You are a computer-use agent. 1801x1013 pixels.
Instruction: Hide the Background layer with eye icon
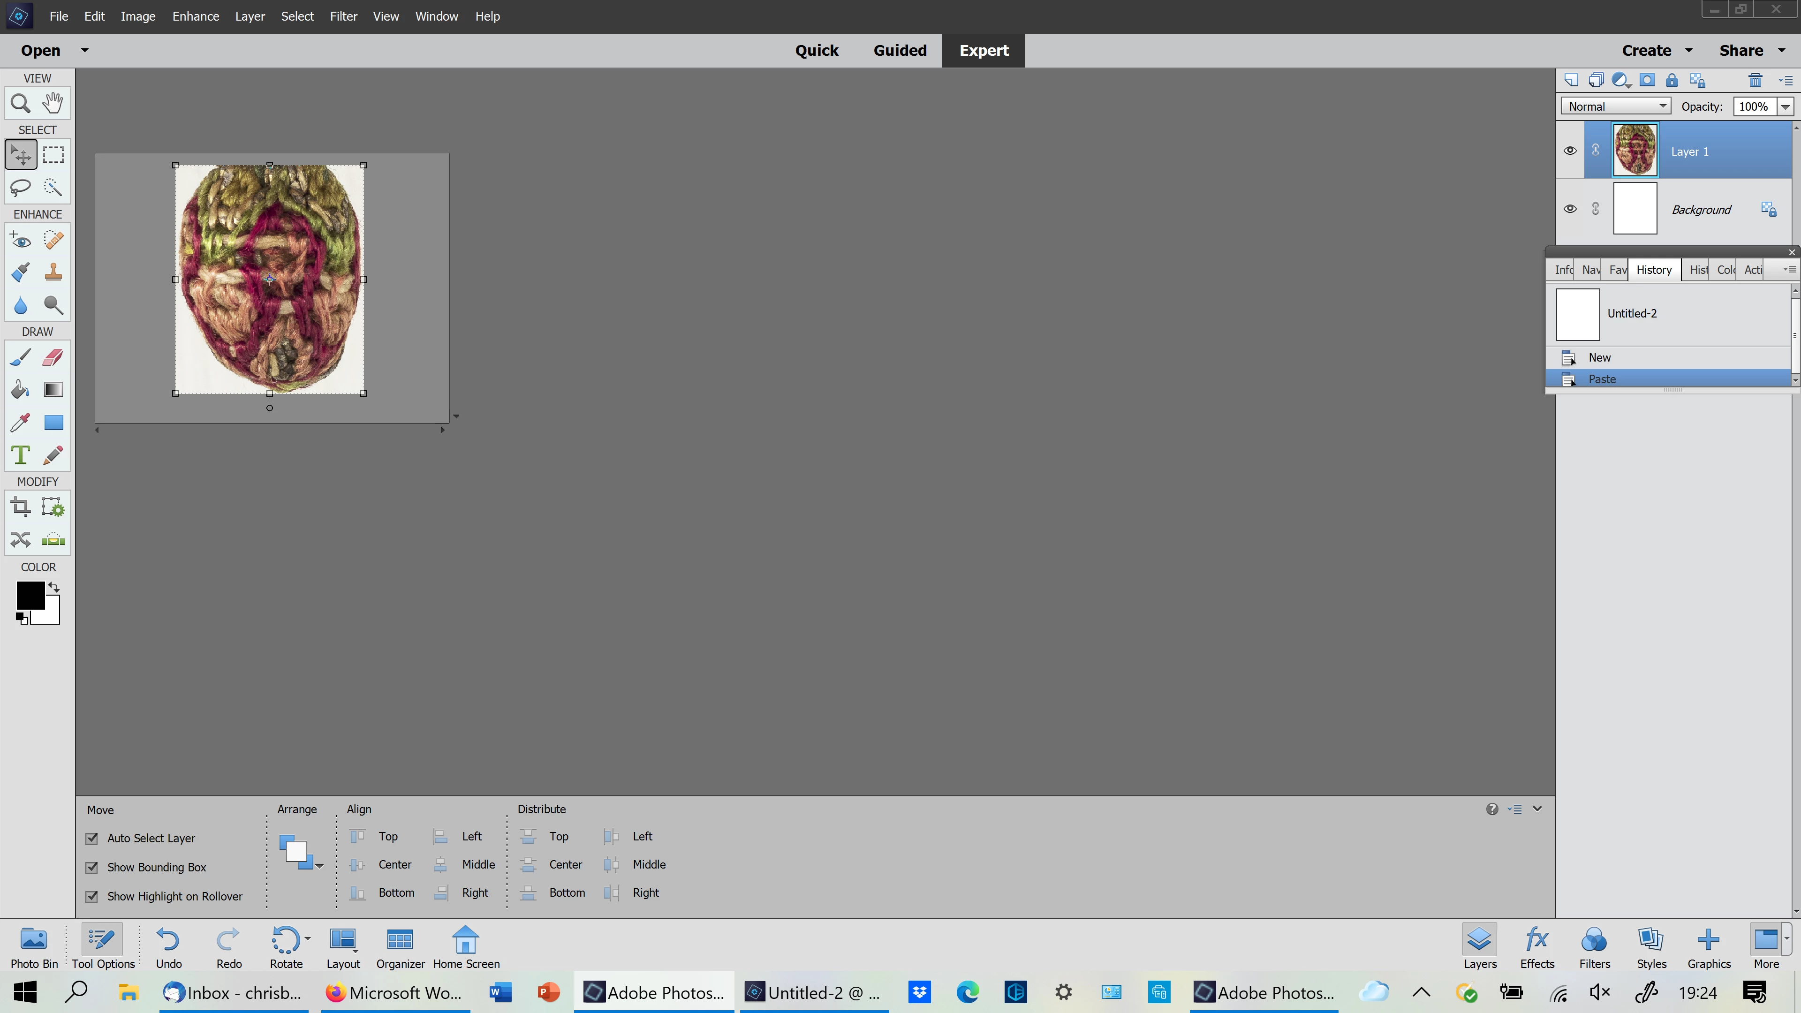point(1570,209)
